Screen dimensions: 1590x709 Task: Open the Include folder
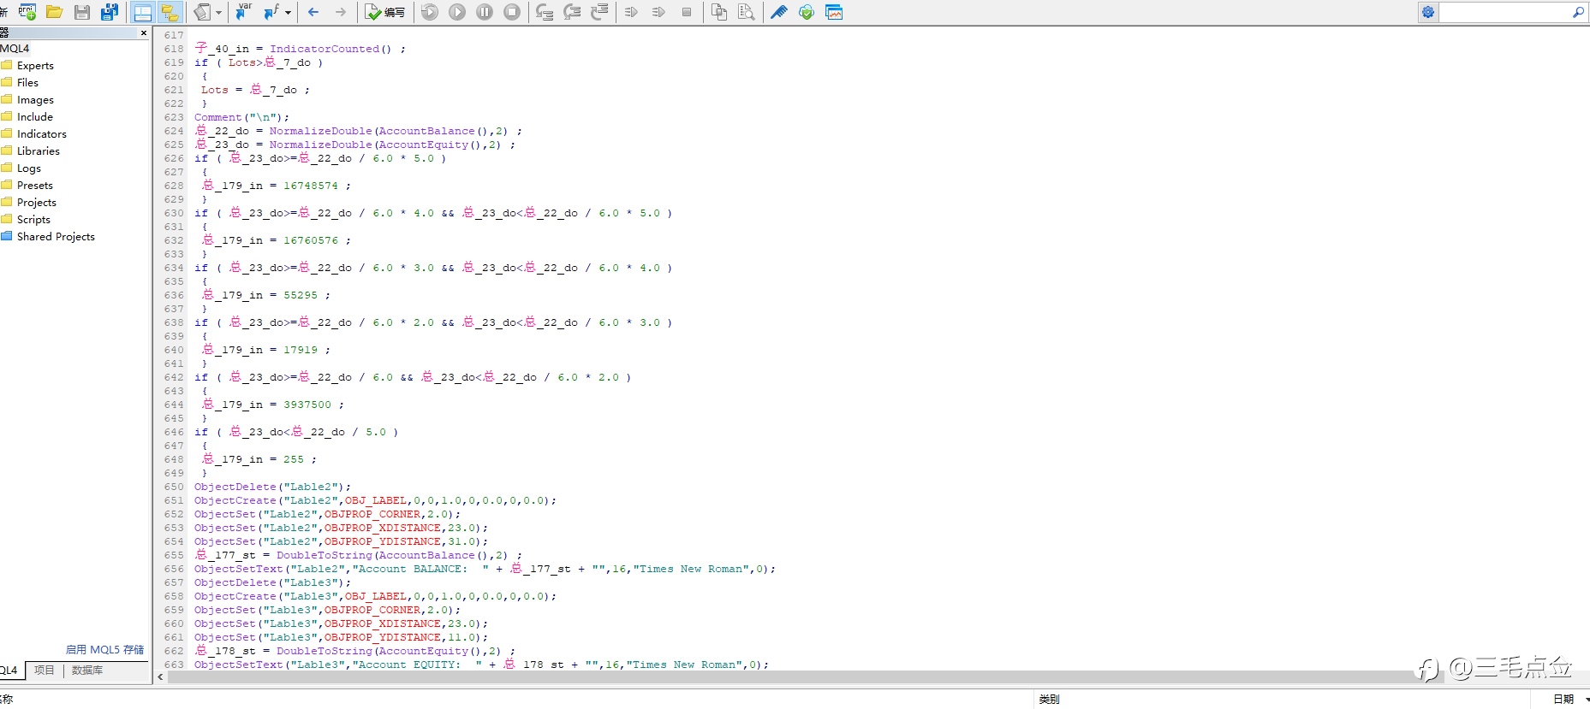click(x=34, y=117)
